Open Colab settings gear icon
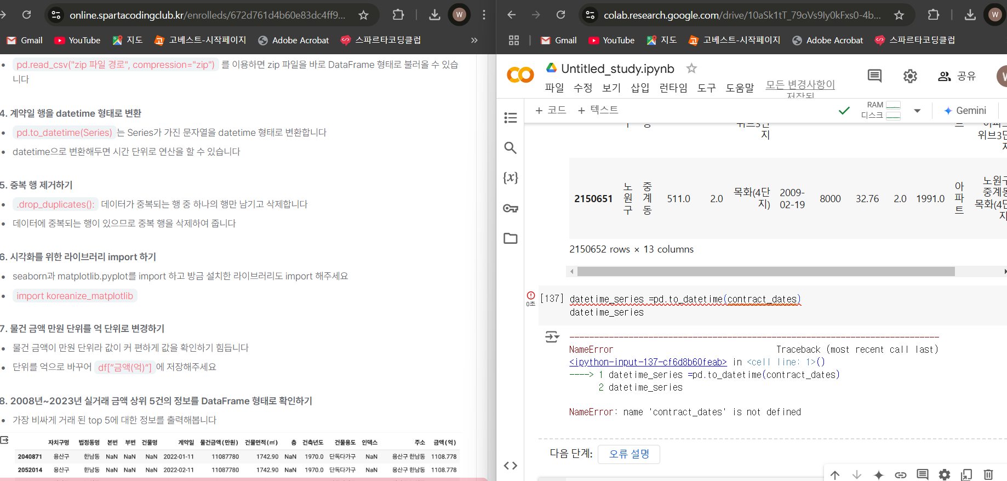Screen dimensions: 1007x481 [x=910, y=76]
